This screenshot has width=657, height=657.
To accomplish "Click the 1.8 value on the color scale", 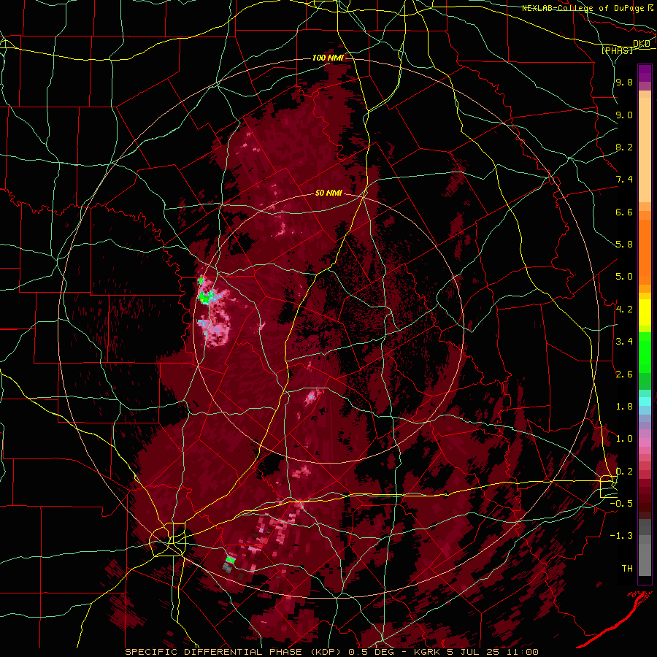I will pyautogui.click(x=624, y=407).
